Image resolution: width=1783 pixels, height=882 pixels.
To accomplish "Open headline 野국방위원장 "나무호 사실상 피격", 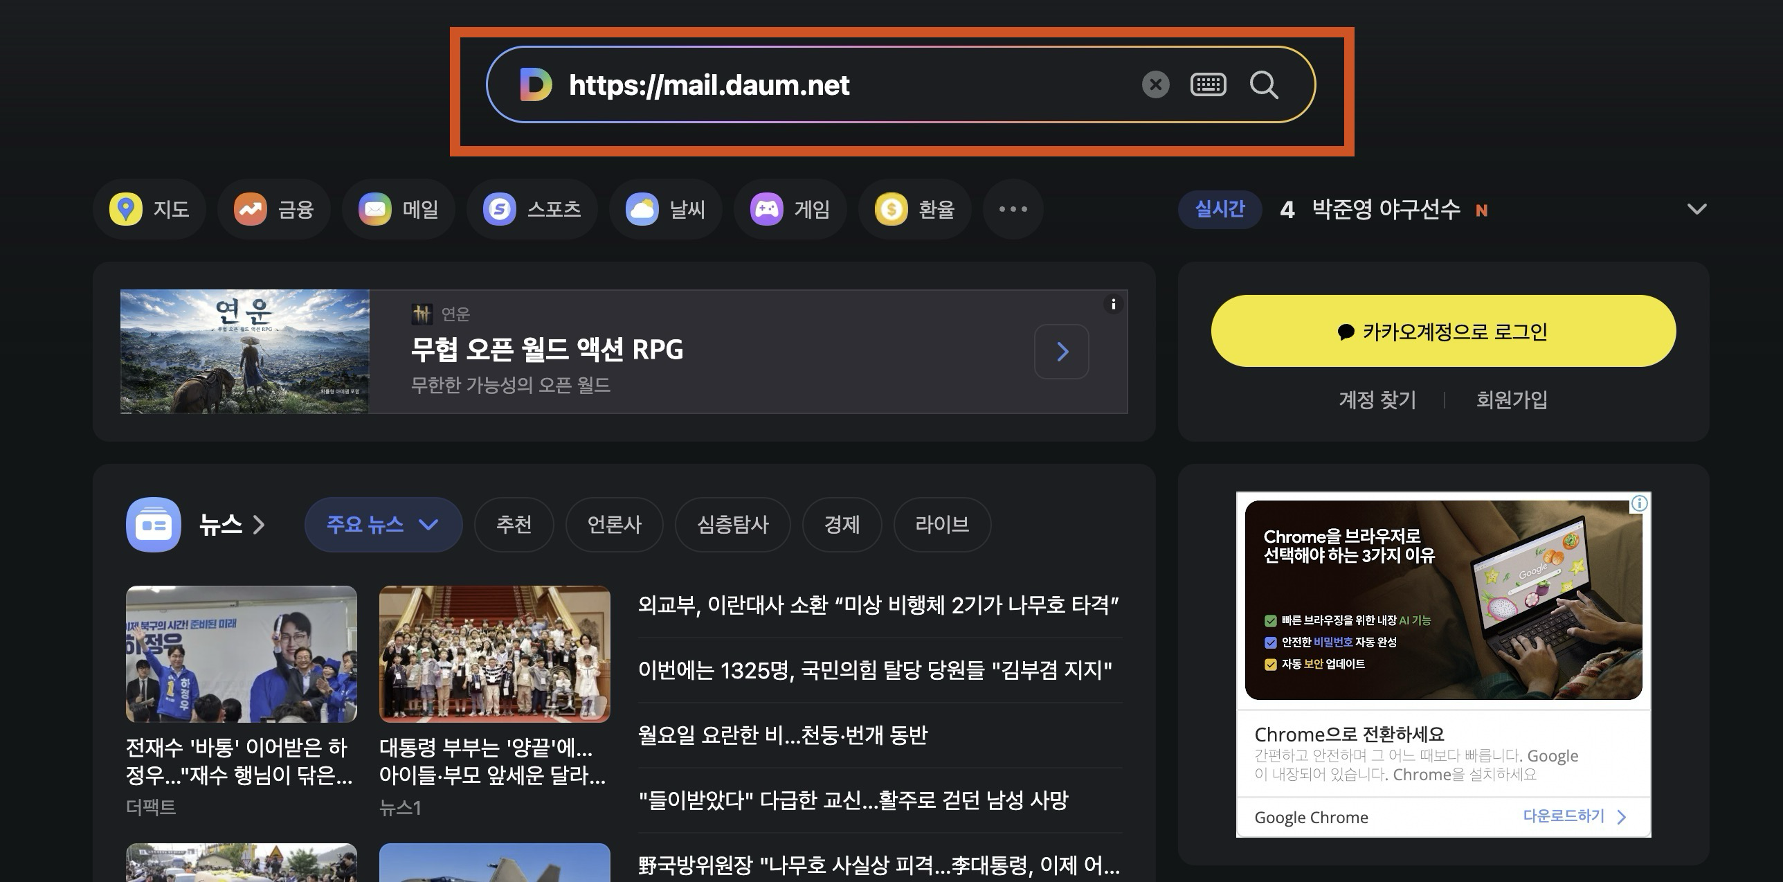I will [x=879, y=865].
